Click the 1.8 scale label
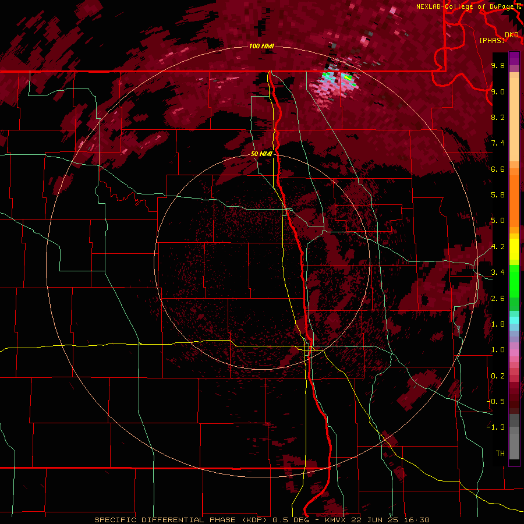524x524 pixels. (498, 324)
